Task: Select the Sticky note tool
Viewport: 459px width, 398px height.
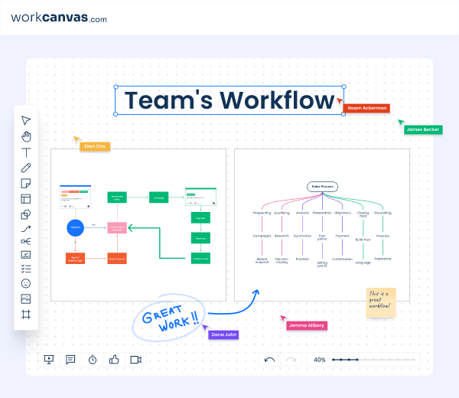Action: pyautogui.click(x=26, y=184)
